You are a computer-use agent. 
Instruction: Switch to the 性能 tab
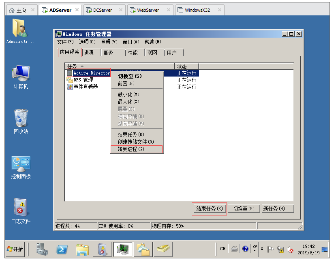(x=133, y=53)
